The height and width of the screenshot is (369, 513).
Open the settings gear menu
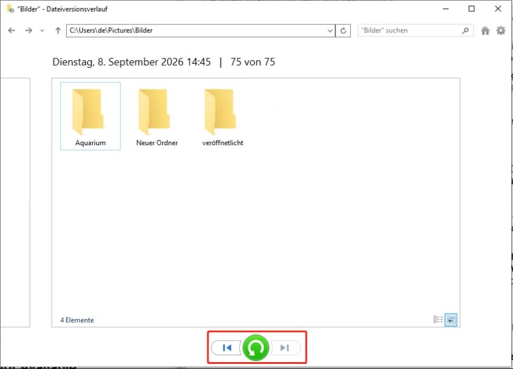click(x=501, y=31)
